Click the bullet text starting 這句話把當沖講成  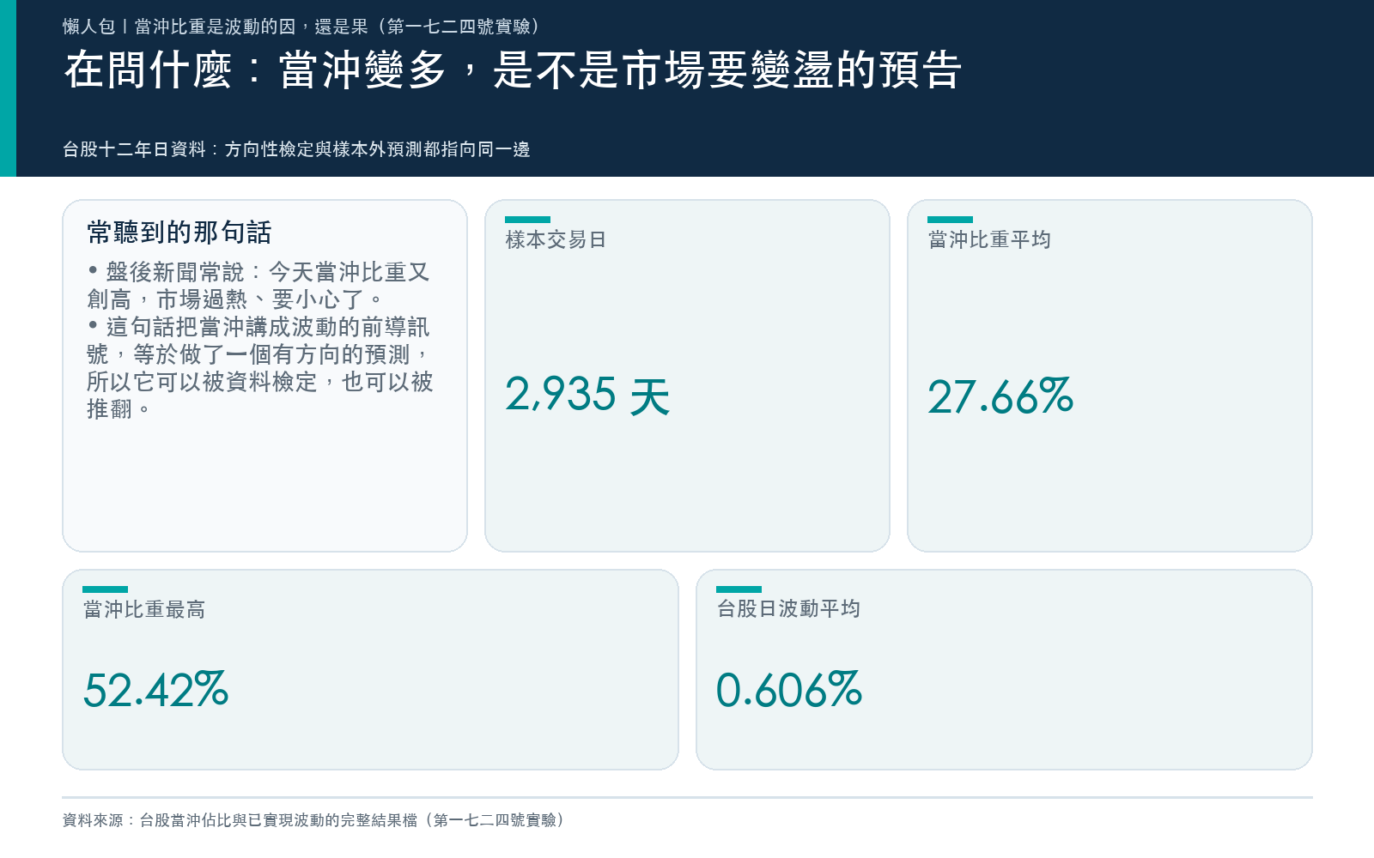click(x=260, y=368)
